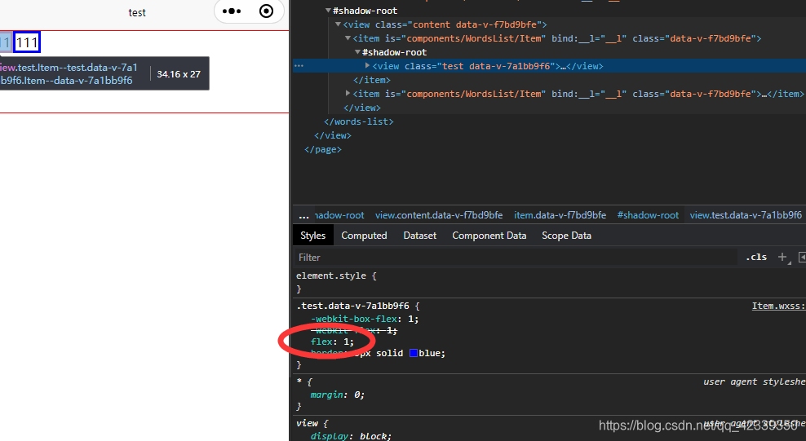Screen dimensions: 806x441
Task: Open the Component Data tab
Action: (x=489, y=235)
